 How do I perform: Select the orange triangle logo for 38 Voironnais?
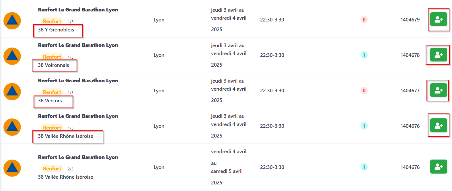(x=12, y=56)
